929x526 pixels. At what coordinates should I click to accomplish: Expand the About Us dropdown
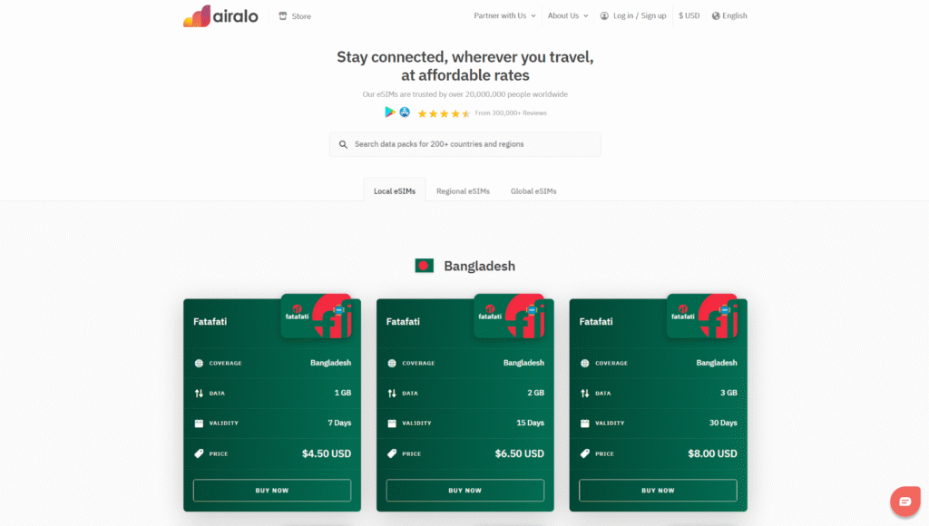(568, 16)
